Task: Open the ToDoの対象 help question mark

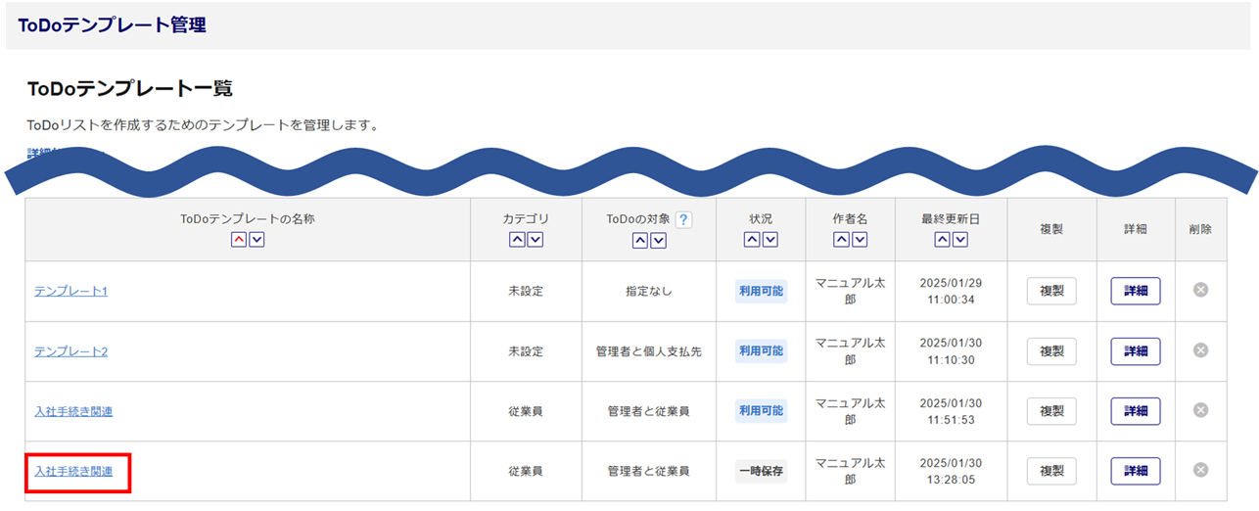Action: (x=683, y=220)
